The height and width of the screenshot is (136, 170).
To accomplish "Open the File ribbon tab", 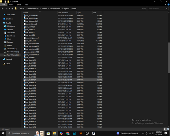I will click(x=4, y=5).
